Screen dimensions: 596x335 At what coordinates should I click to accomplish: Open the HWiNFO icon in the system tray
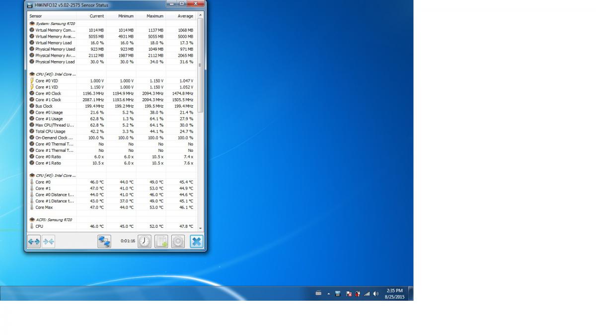point(338,294)
